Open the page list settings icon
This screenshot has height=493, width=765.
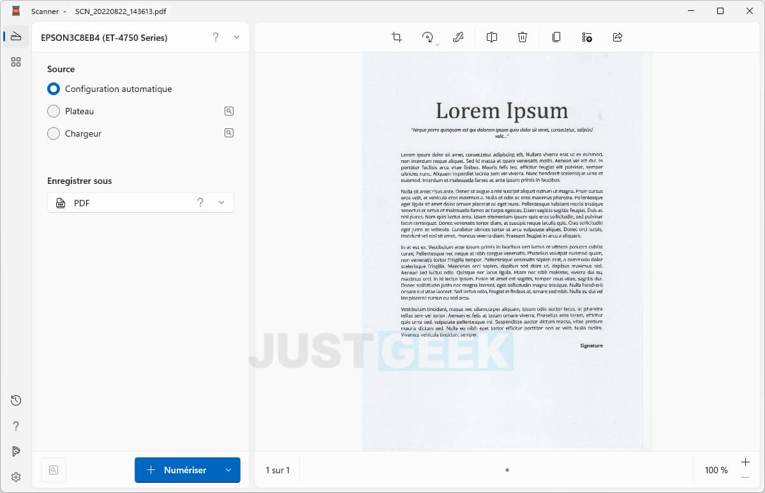point(587,37)
